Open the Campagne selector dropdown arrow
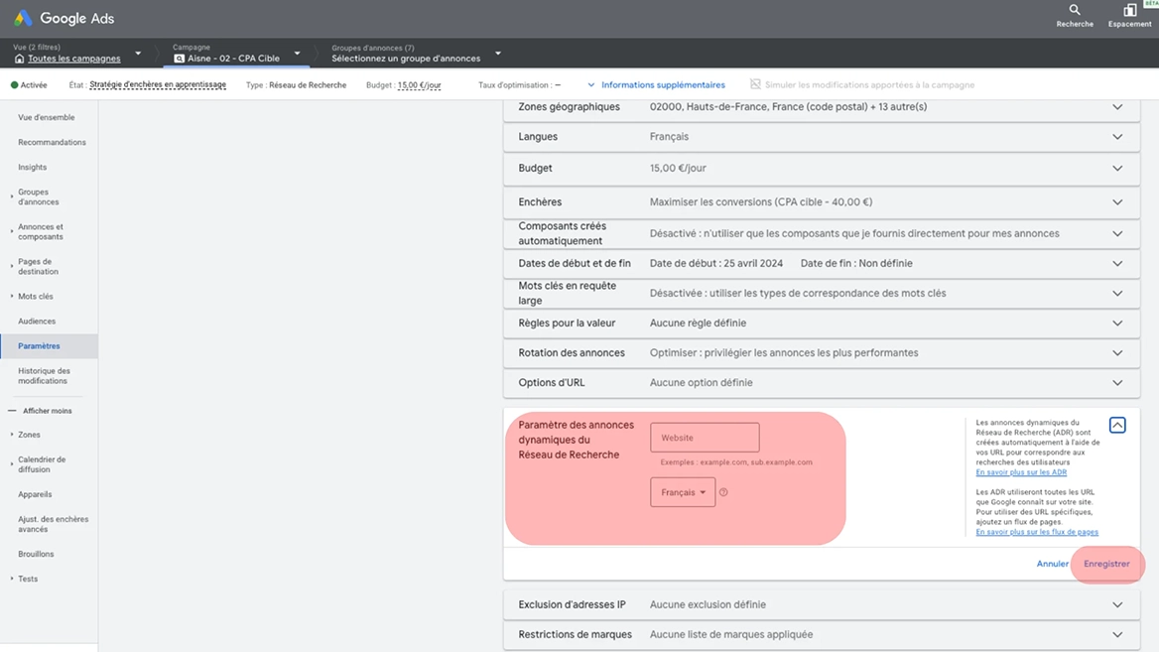The height and width of the screenshot is (652, 1159). click(x=297, y=54)
